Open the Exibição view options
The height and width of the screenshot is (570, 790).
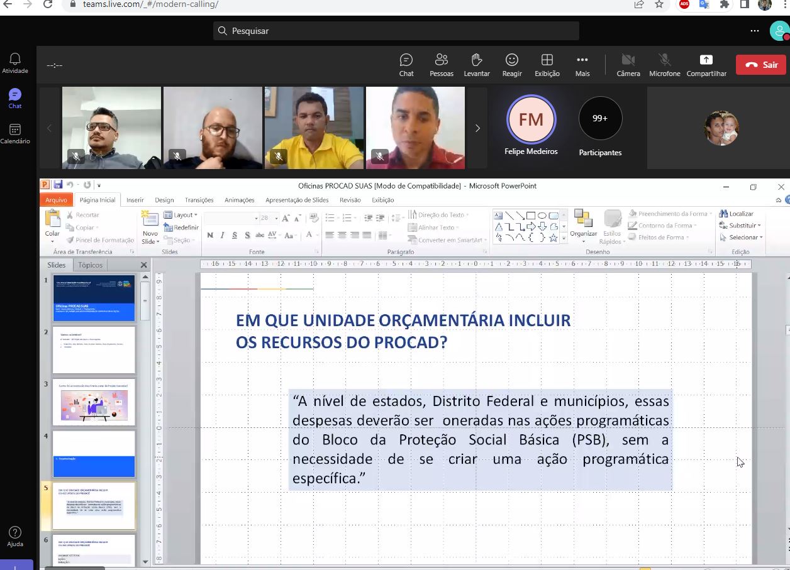point(547,65)
